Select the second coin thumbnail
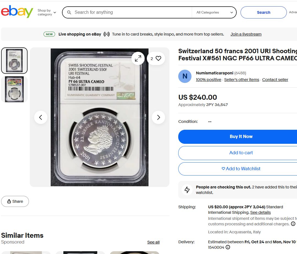This screenshot has height=254, width=297. click(x=14, y=89)
